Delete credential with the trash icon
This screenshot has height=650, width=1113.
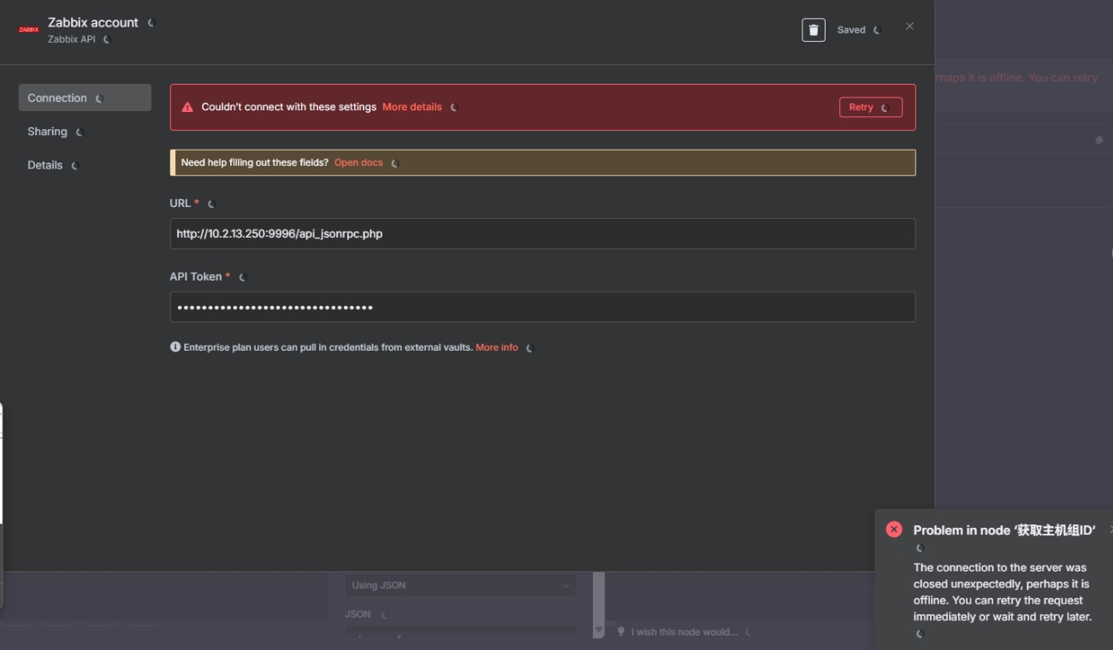[814, 30]
